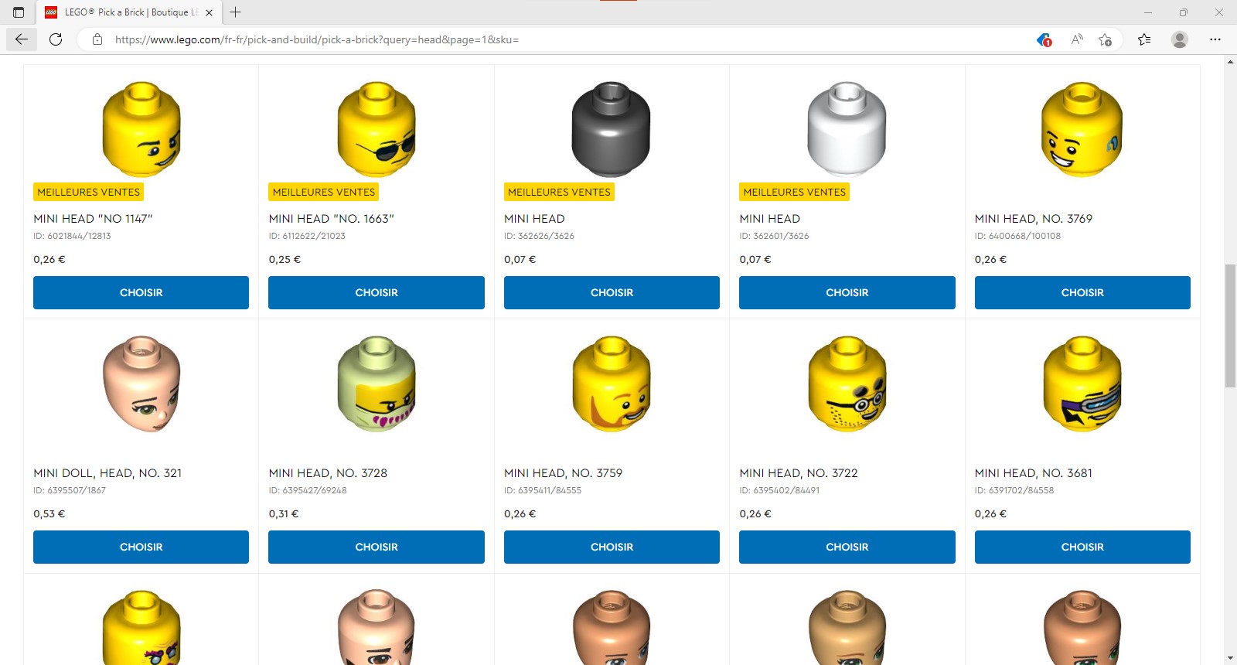Select ID text 6021844/12813

pyautogui.click(x=72, y=236)
